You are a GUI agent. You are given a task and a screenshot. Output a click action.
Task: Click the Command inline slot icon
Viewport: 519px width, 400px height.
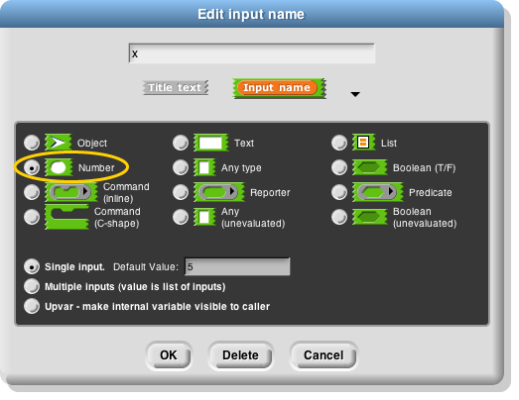point(71,192)
